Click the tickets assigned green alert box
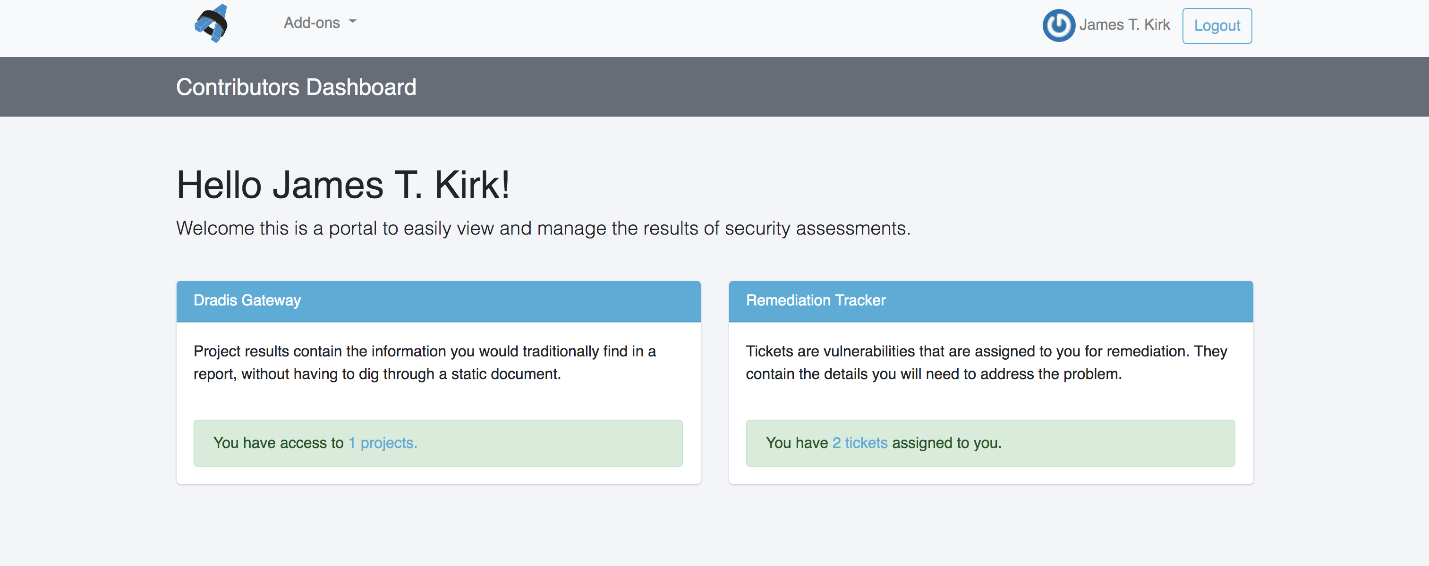 [990, 443]
